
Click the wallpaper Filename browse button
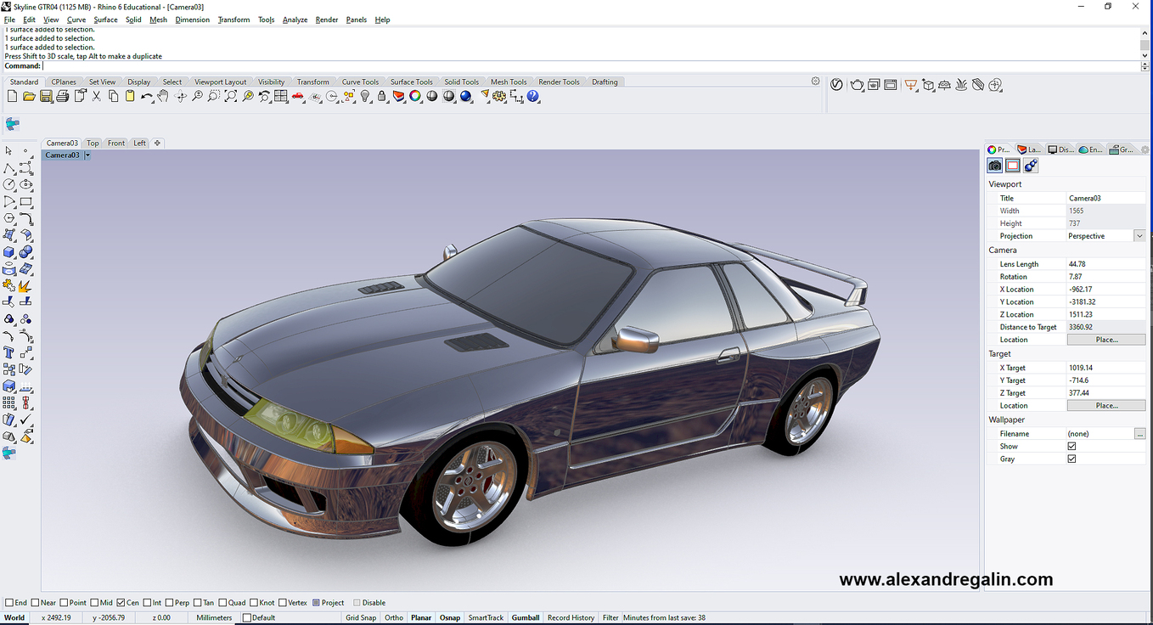point(1139,434)
